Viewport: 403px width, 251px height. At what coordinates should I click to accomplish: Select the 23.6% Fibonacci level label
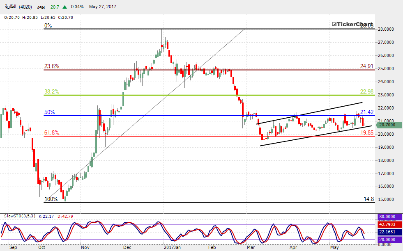tap(52, 66)
